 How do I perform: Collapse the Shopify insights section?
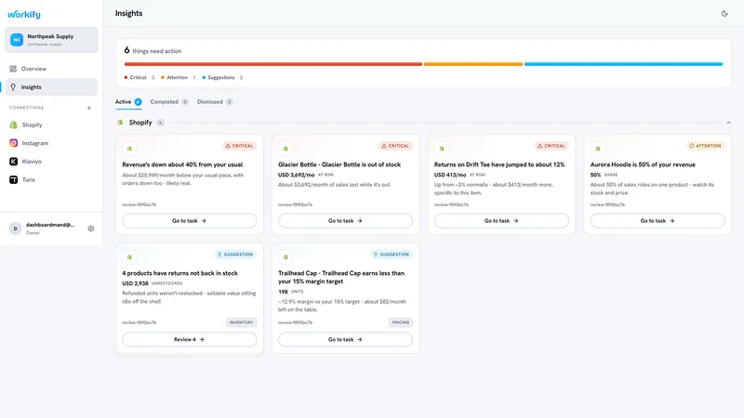728,123
